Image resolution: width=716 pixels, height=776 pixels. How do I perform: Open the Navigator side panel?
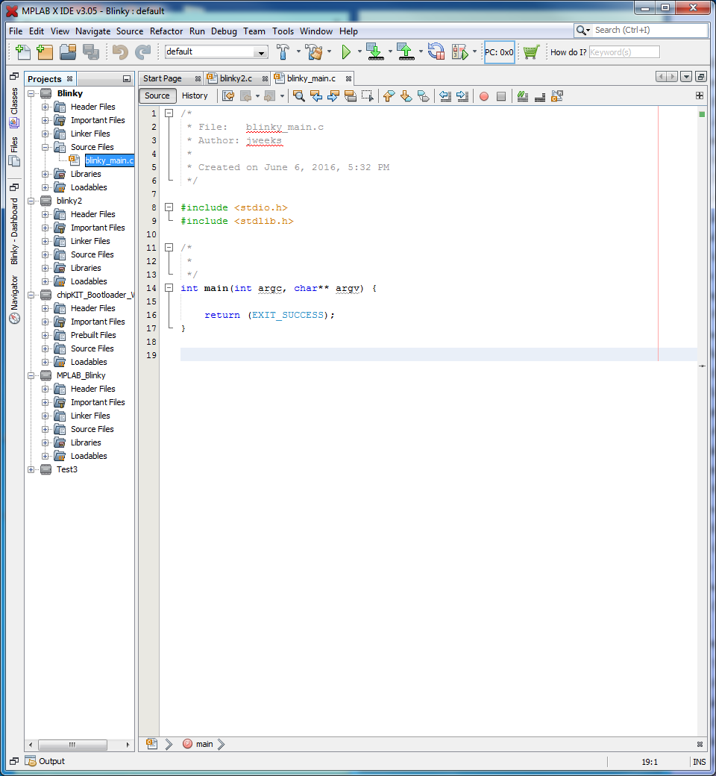coord(14,300)
